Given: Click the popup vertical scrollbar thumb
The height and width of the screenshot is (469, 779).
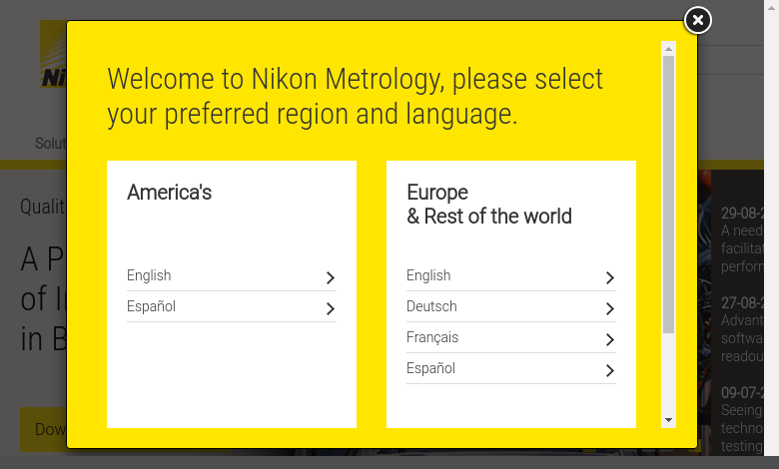Looking at the screenshot, I should [x=669, y=195].
